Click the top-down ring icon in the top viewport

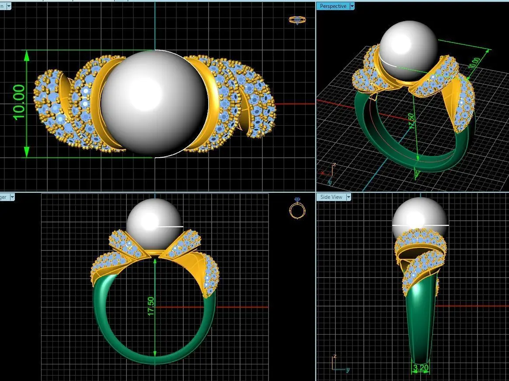pyautogui.click(x=297, y=20)
